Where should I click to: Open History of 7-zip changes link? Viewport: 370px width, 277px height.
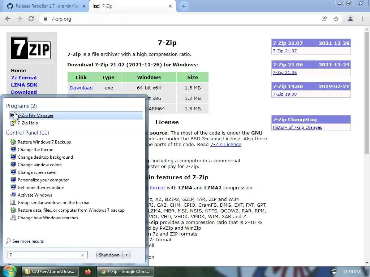click(297, 127)
